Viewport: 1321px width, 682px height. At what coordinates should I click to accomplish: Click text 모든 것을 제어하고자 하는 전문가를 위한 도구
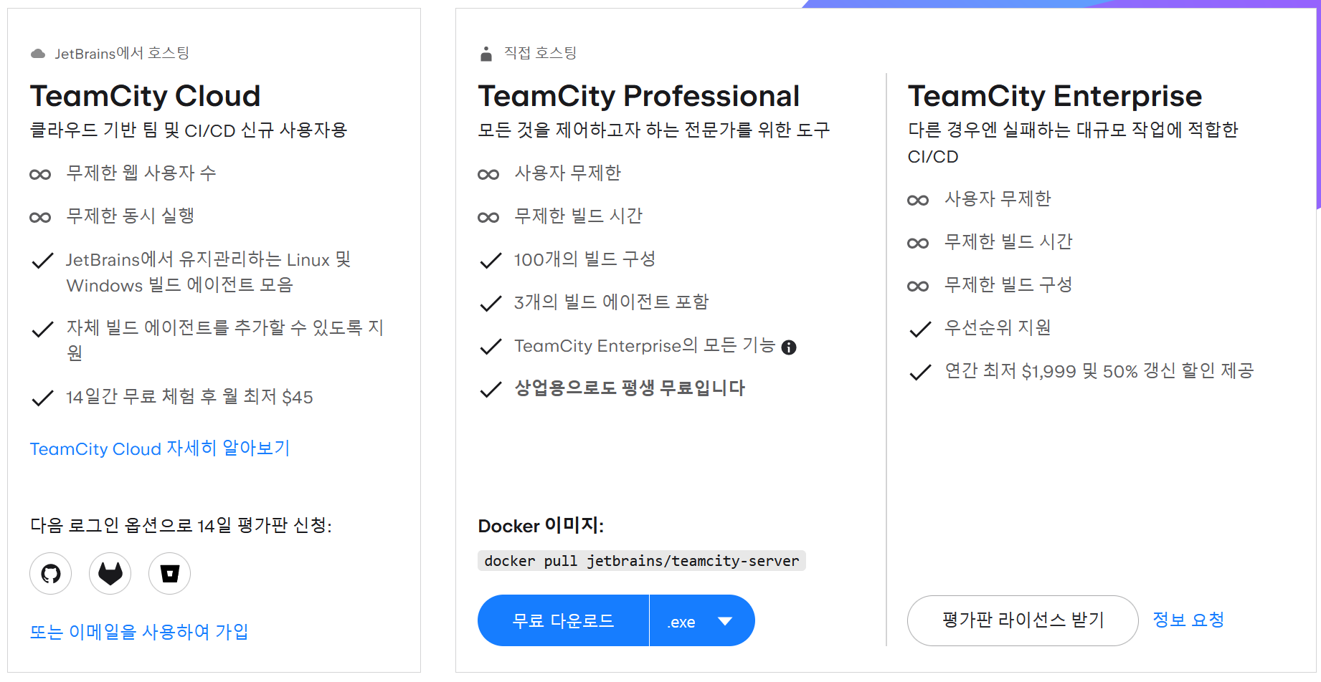654,130
